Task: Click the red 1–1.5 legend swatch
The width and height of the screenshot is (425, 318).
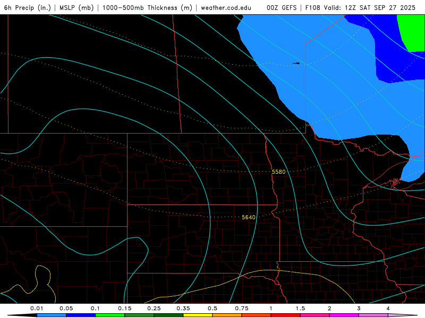Action: (x=286, y=315)
